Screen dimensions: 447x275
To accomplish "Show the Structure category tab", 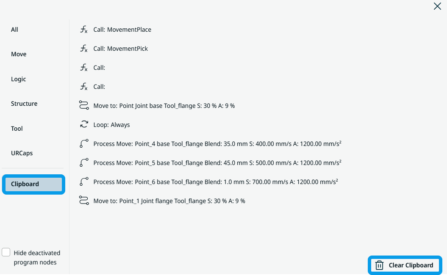I will click(x=24, y=104).
